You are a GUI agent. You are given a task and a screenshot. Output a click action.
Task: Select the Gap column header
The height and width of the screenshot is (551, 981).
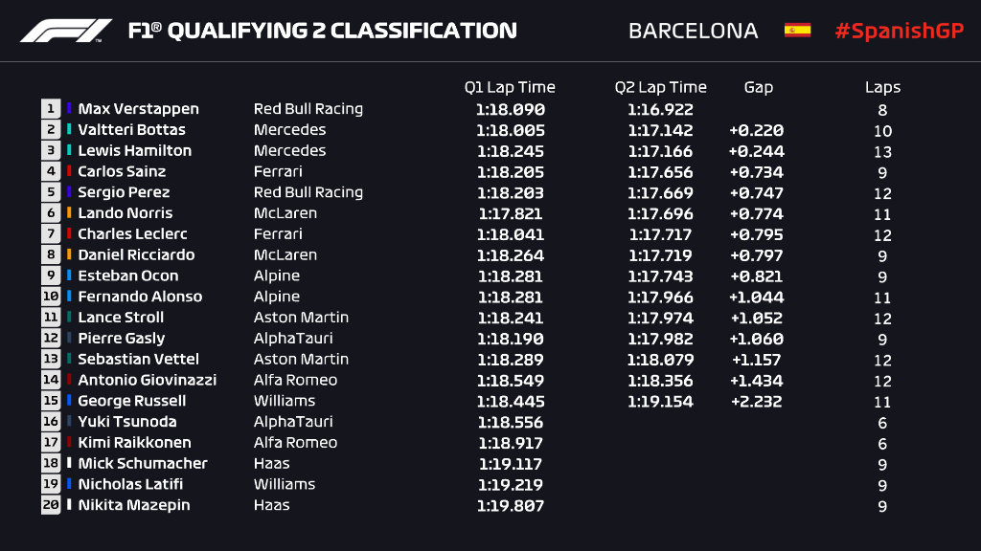point(758,87)
